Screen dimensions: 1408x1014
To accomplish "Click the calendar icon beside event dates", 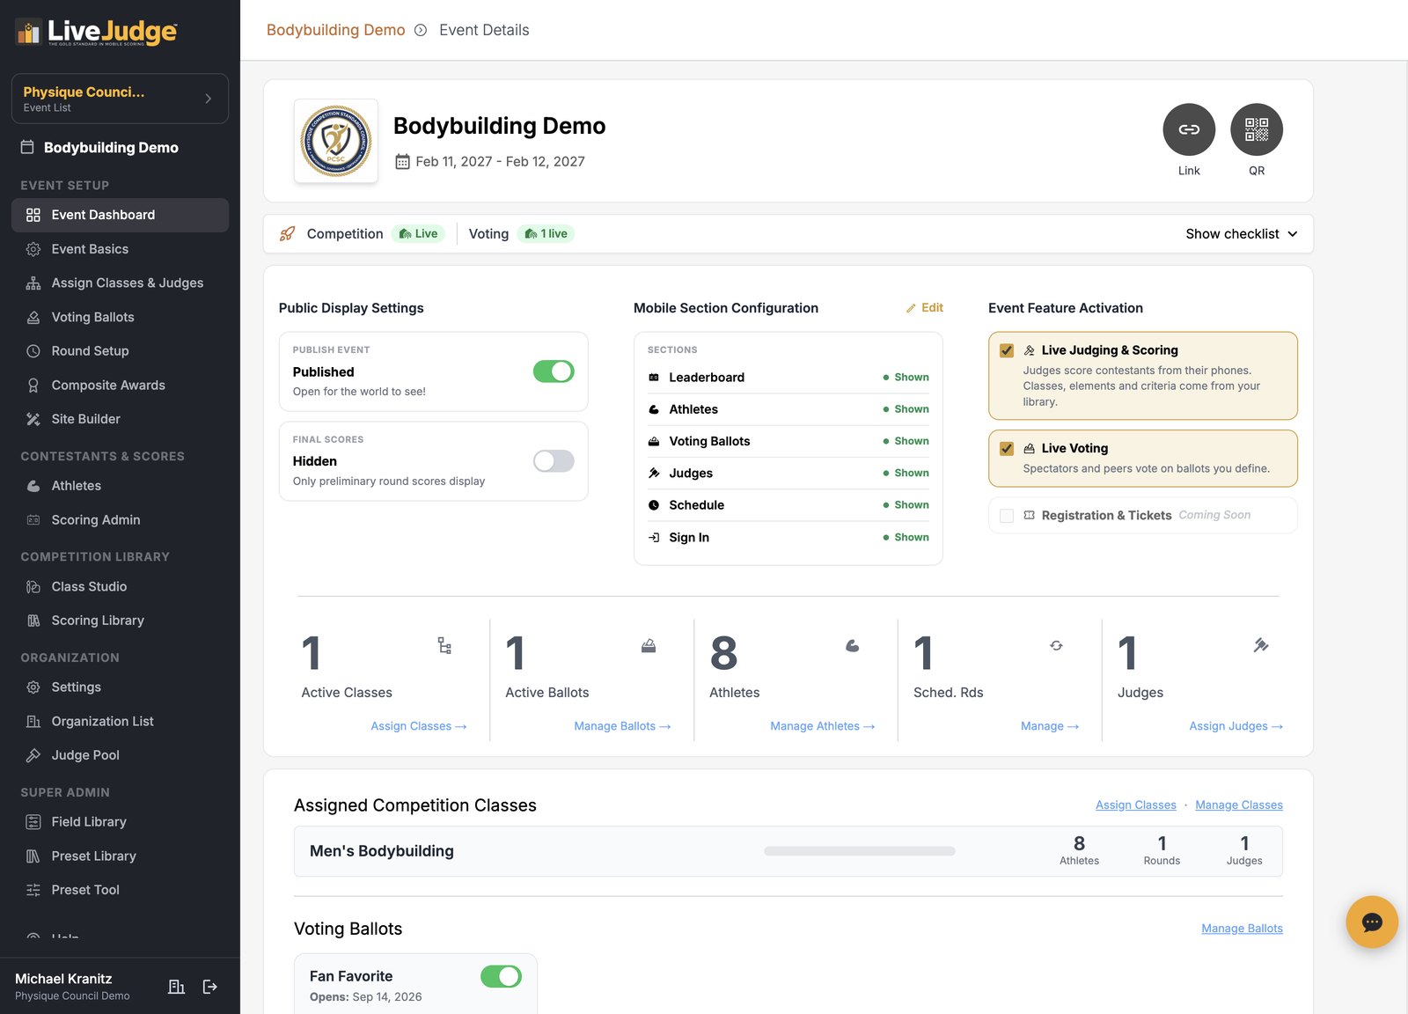I will (x=402, y=162).
